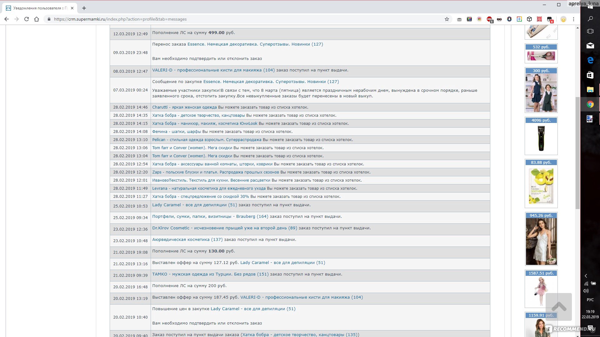
Task: Open Essence link in Перенос заказа row
Action: (x=255, y=44)
